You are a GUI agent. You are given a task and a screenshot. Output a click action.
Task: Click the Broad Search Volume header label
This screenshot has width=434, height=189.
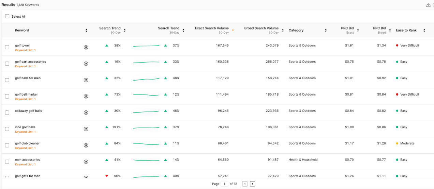(x=261, y=28)
